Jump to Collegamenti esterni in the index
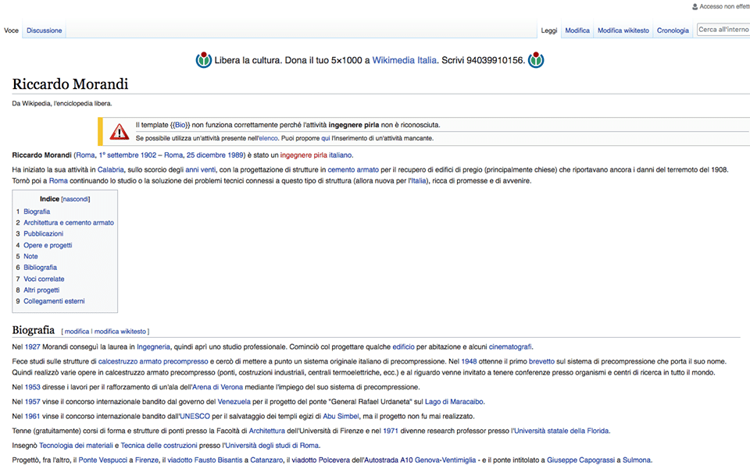Image resolution: width=750 pixels, height=469 pixels. pyautogui.click(x=54, y=301)
